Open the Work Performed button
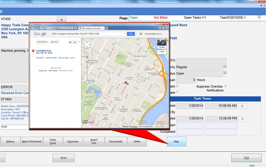Viewport: 266px width, 167px height. (32, 141)
